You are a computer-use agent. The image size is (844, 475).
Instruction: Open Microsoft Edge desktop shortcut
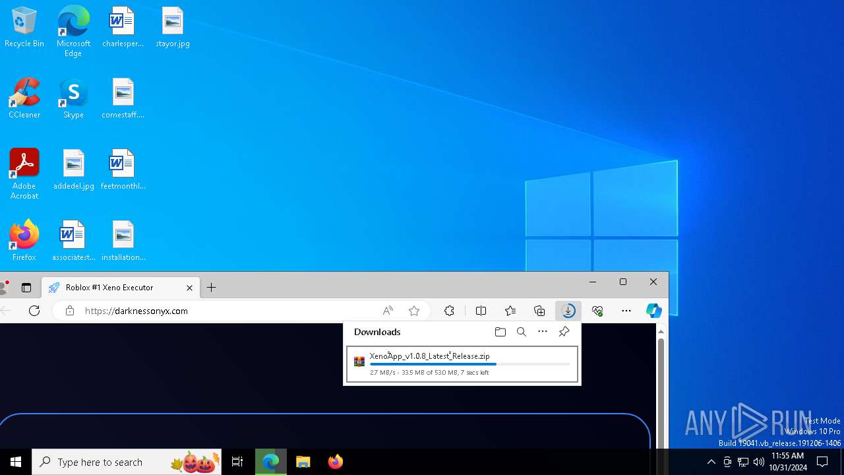click(x=73, y=31)
